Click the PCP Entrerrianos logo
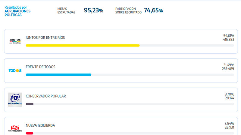This screenshot has height=135, width=241. coord(15,100)
